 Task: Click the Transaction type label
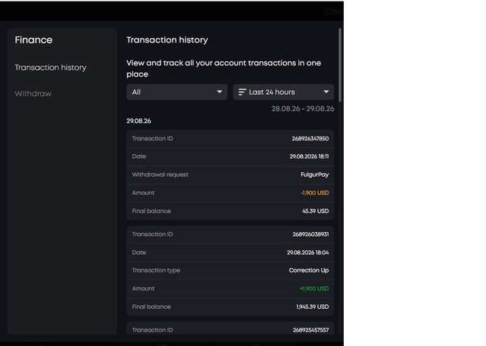pyautogui.click(x=156, y=270)
